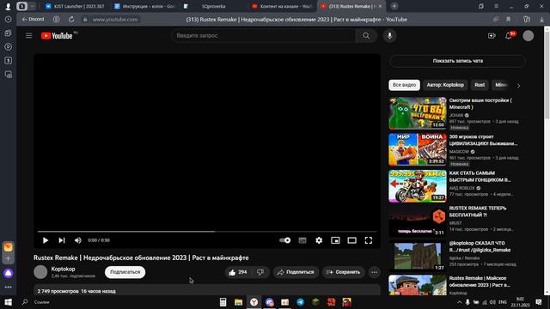Open 300 игроков строят цивилизацию thumbnail
This screenshot has width=550, height=309.
418,149
